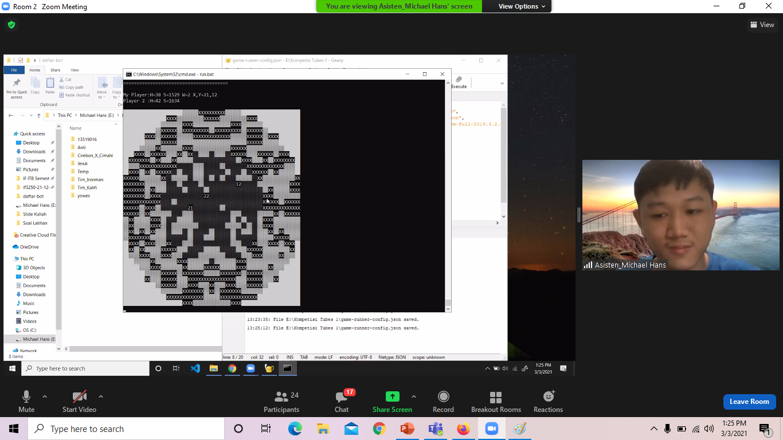This screenshot has width=783, height=440.
Task: Click the View layout button at top right
Action: pyautogui.click(x=762, y=25)
